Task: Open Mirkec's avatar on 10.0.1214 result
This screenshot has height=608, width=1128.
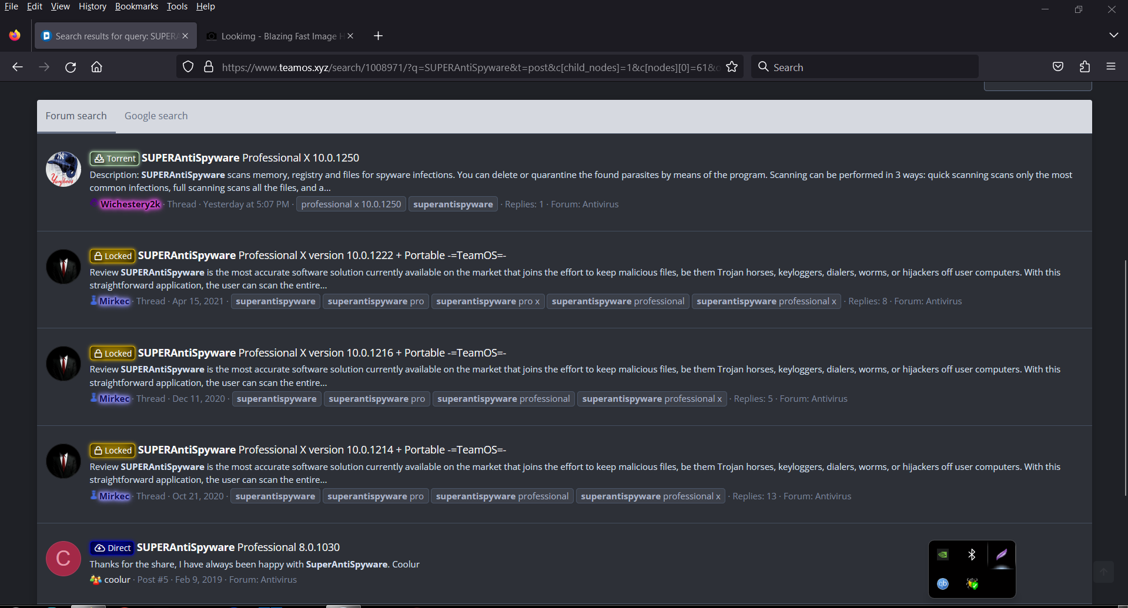Action: tap(63, 461)
